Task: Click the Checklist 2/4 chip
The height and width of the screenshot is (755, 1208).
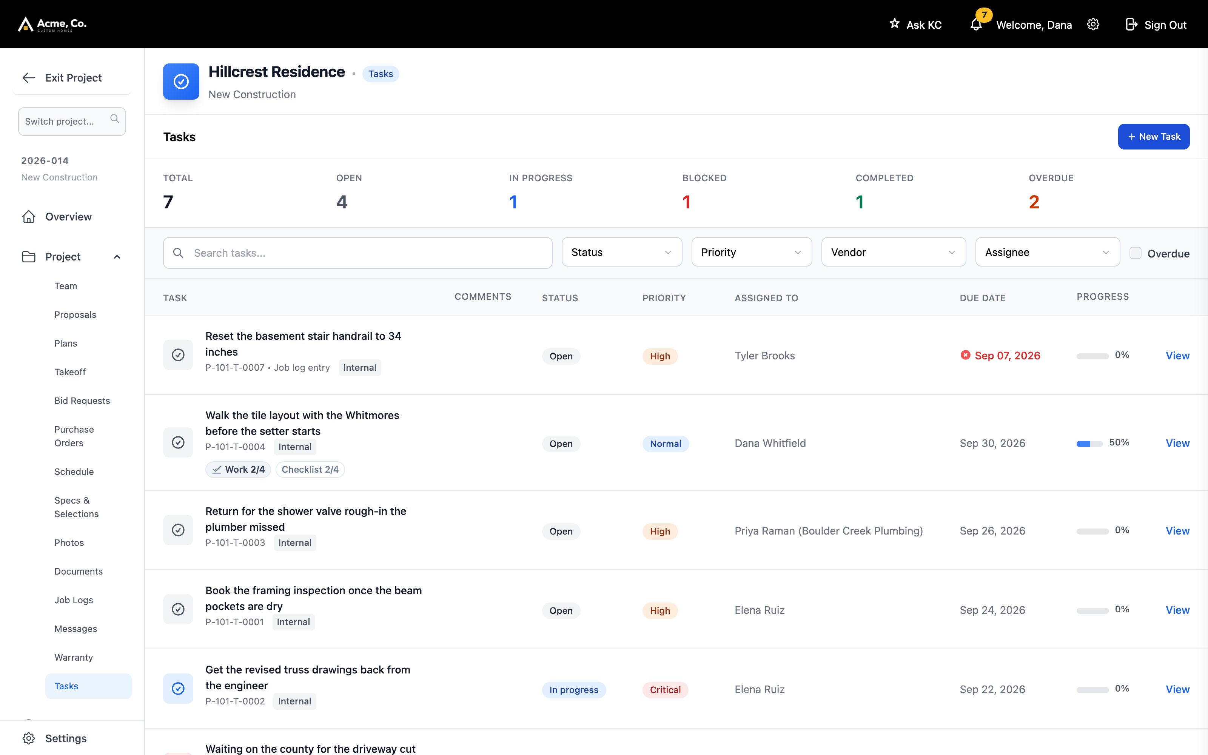Action: point(310,469)
